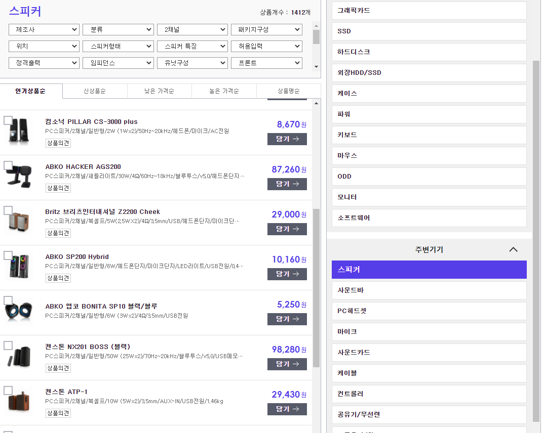View ABKO BONITA SP10 product thumbnail
Viewport: 544px width, 433px height.
(x=19, y=312)
